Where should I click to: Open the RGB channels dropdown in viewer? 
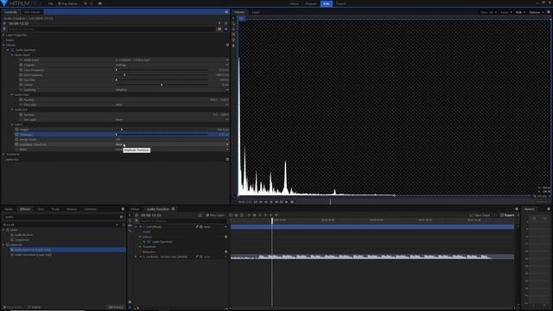pyautogui.click(x=520, y=12)
